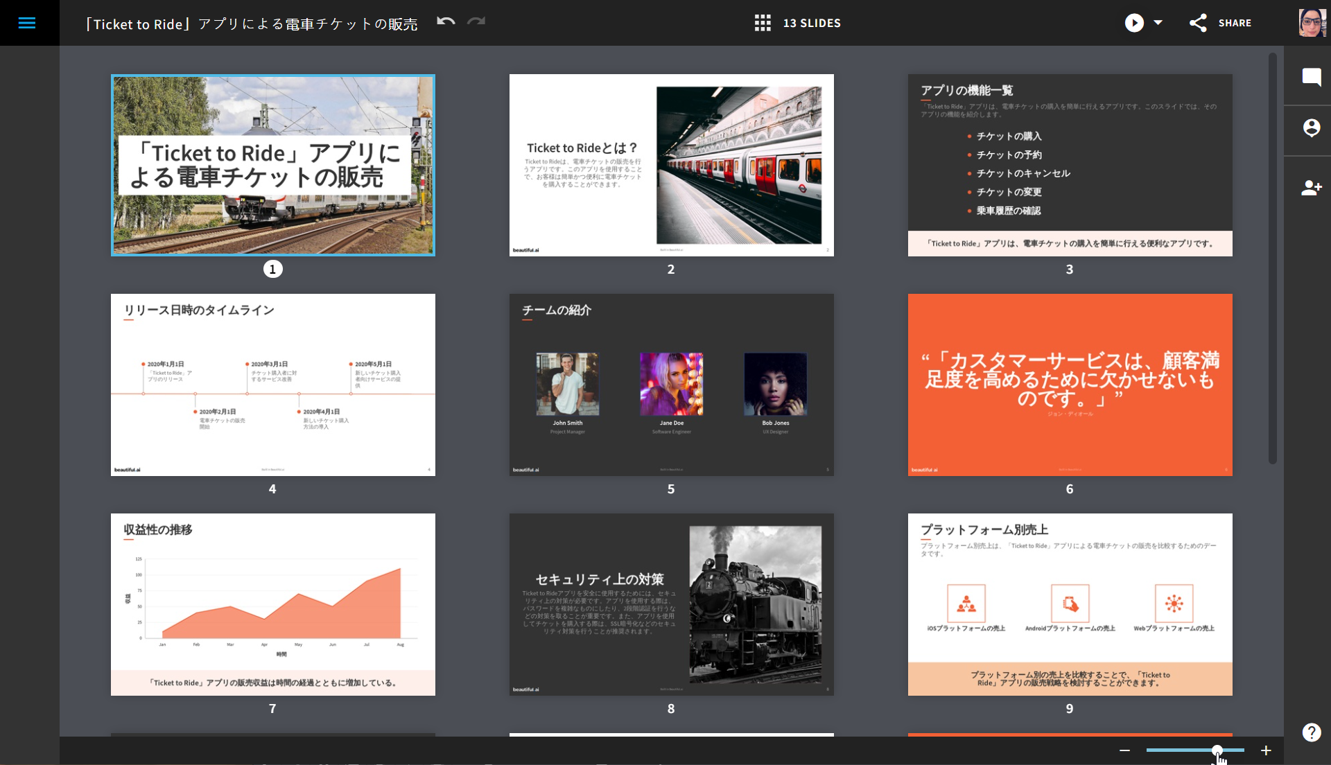Select slide 8 セキュリティ上の対策 thumbnail
The height and width of the screenshot is (765, 1331).
[672, 604]
